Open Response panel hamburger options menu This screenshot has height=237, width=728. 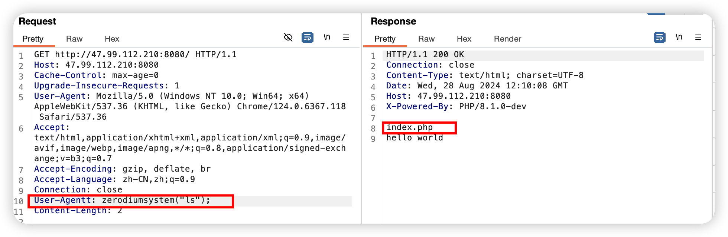[698, 37]
